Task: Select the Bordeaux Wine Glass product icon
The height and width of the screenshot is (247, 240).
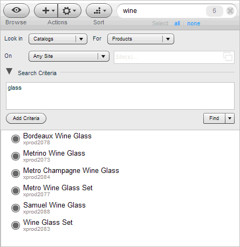Action: (16, 139)
